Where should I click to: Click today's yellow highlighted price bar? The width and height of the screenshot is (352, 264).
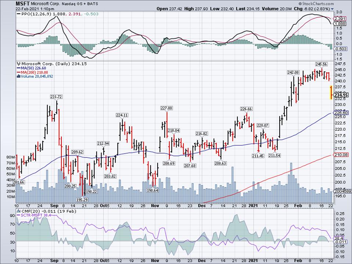331,92
